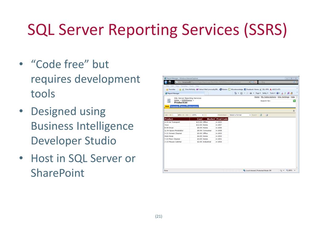
Task: Click the address bar URL field
Action: pos(213,82)
